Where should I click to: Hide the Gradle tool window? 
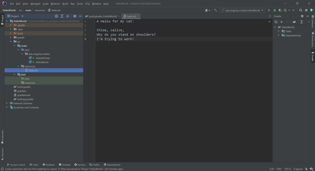pyautogui.click(x=308, y=16)
